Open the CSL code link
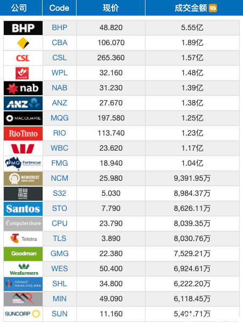This screenshot has width=243, height=325. click(60, 58)
